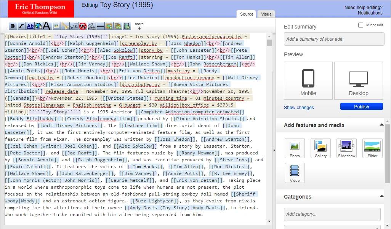Insert an embedded file using the picture icon
Screen dimensions: 391x229
(56, 26)
